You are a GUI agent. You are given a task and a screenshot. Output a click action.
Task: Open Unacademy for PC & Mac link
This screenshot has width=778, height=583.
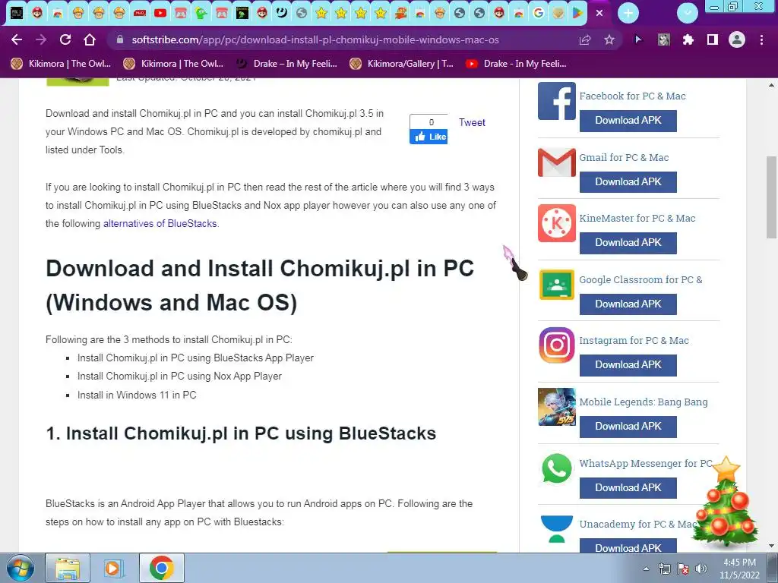tap(638, 525)
